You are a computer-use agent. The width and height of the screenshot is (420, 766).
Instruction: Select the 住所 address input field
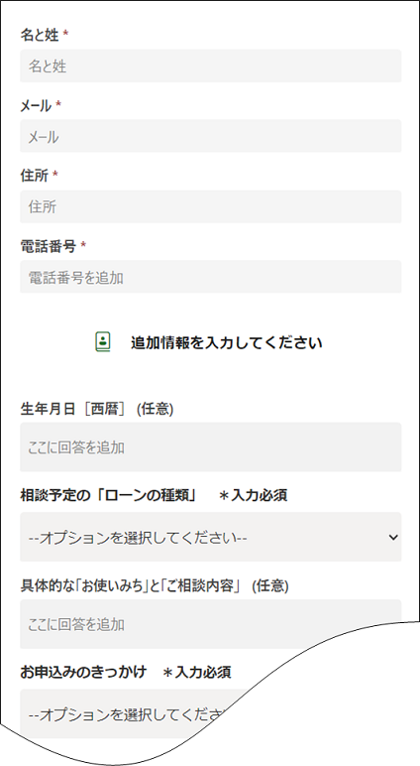(x=211, y=206)
